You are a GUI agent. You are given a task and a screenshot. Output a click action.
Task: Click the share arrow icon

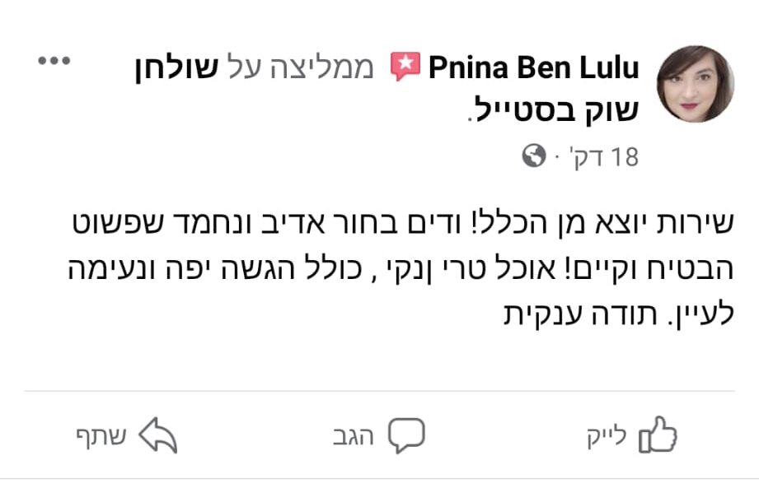157,435
